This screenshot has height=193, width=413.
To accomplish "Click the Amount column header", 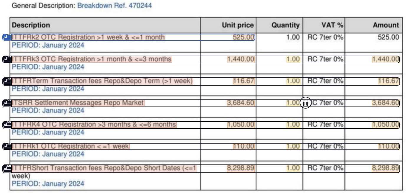I will pos(386,25).
